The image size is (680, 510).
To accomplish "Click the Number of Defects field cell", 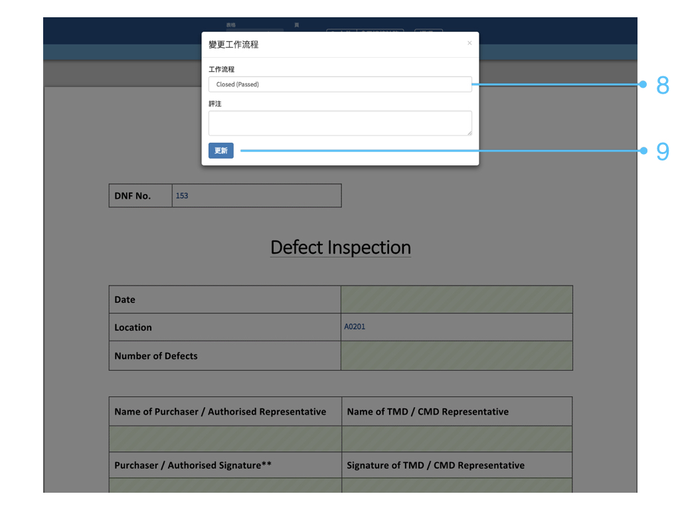I will click(457, 356).
